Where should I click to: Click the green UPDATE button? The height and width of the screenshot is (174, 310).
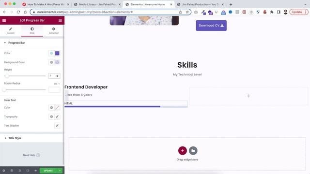(x=48, y=171)
